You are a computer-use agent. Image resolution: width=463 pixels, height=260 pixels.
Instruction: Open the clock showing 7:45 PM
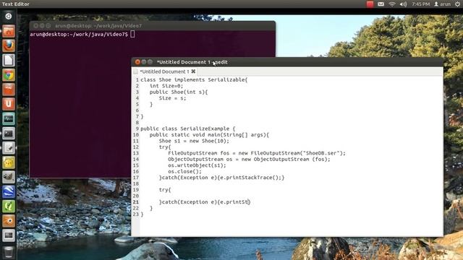point(421,4)
